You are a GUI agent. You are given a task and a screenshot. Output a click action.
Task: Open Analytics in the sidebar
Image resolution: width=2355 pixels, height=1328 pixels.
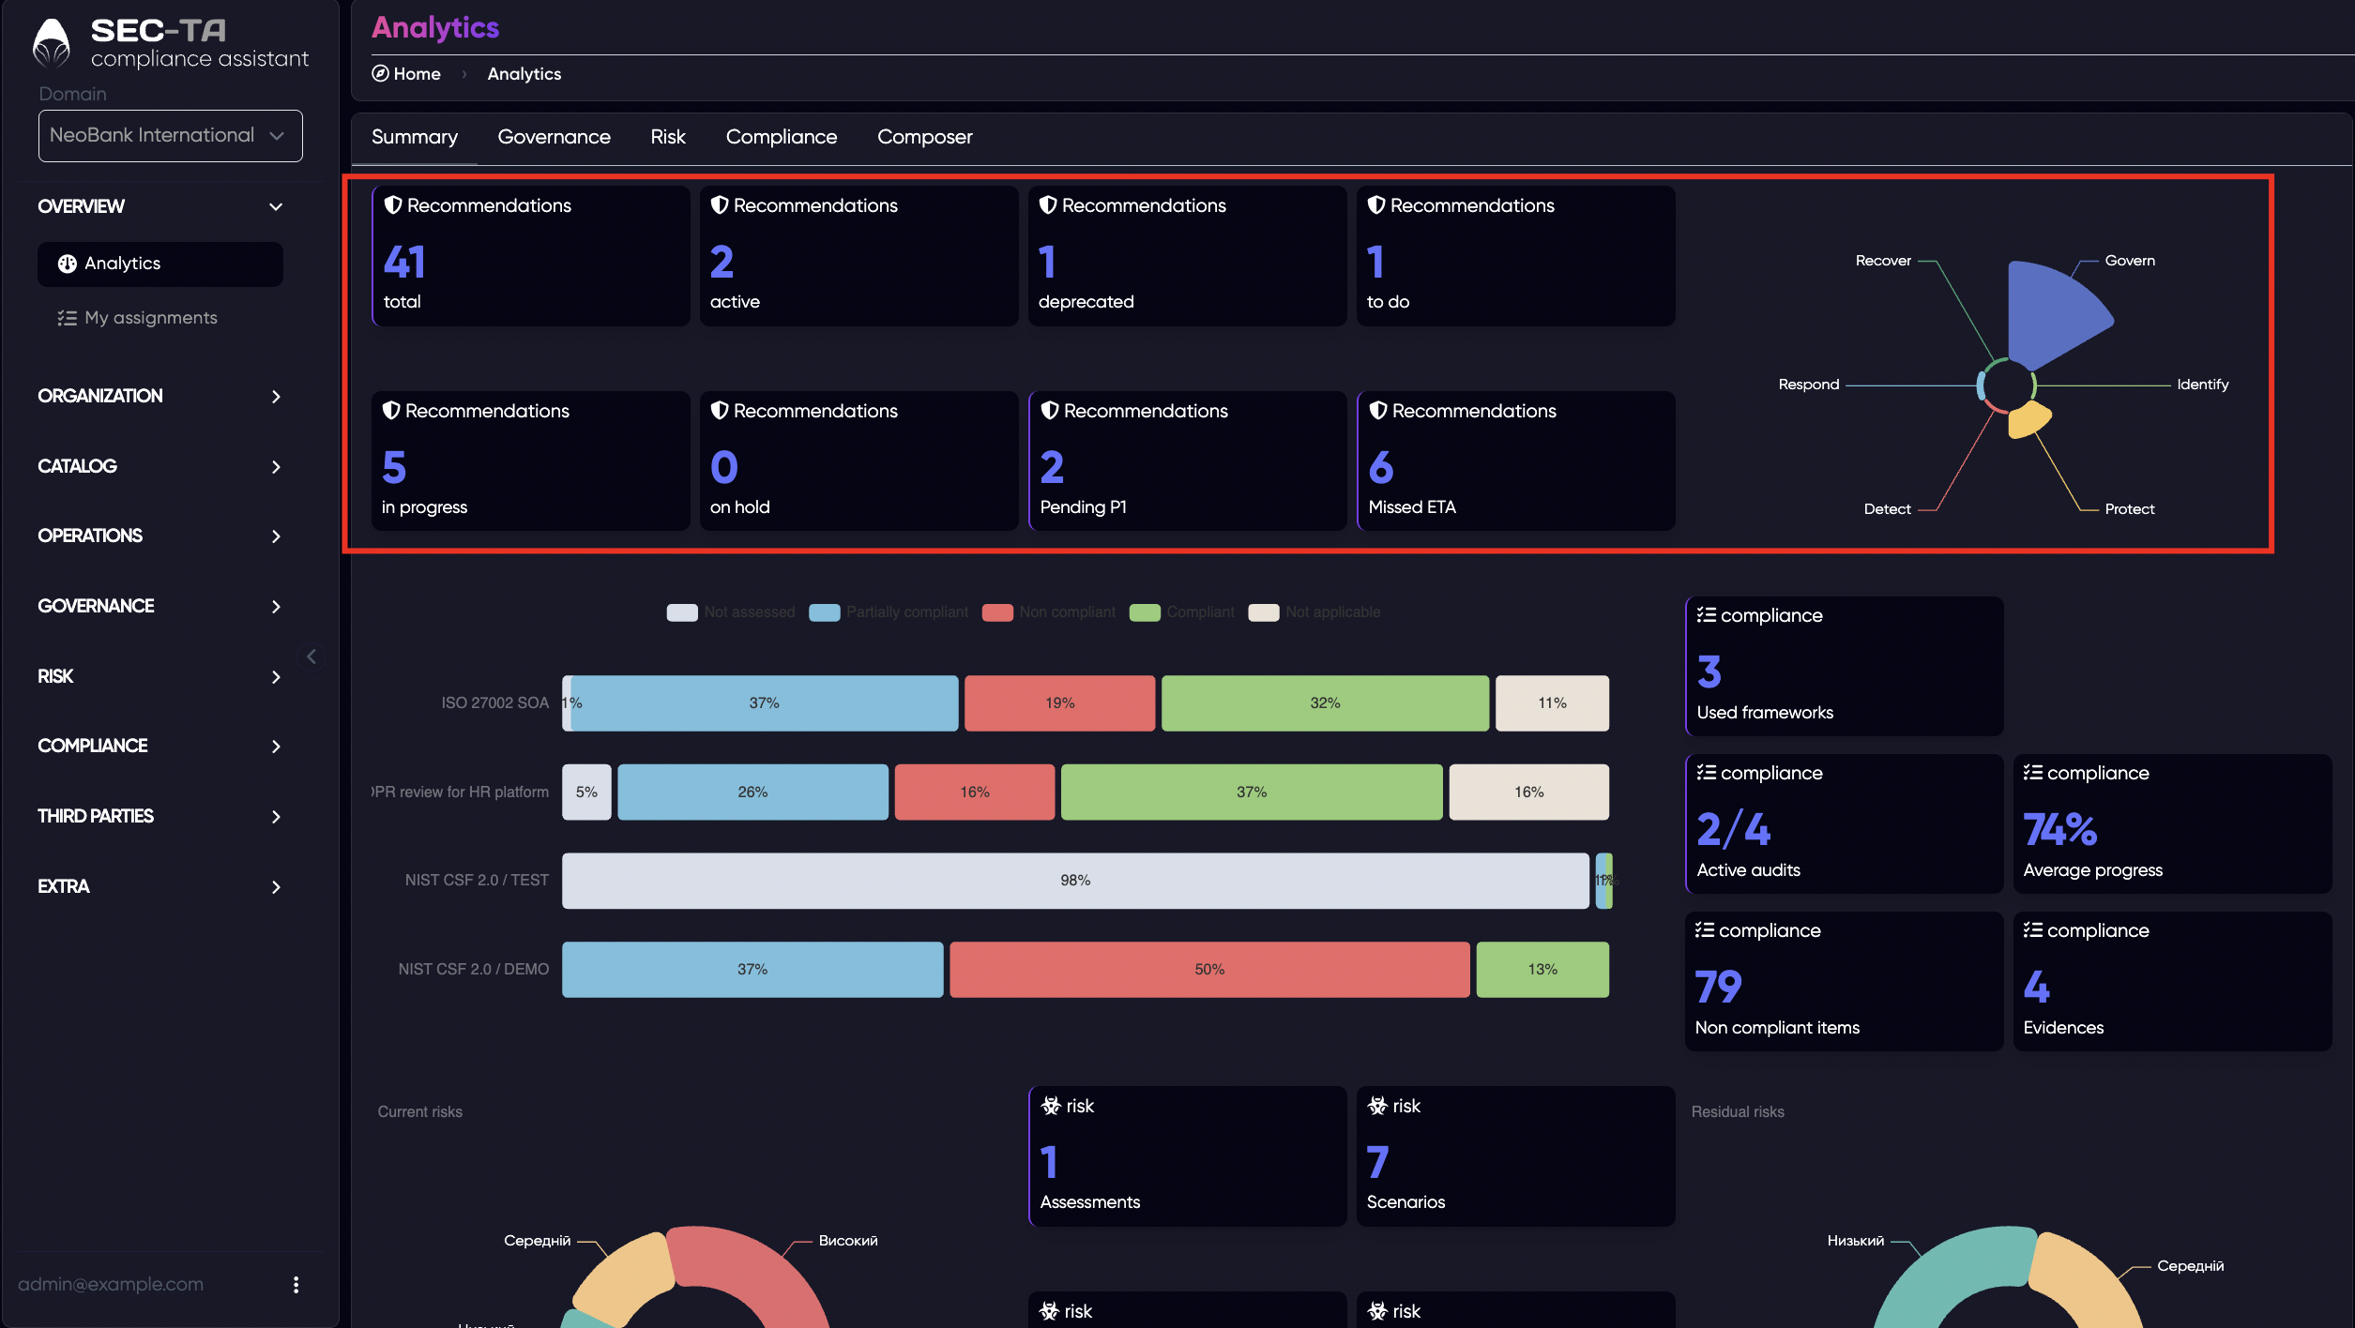[160, 264]
